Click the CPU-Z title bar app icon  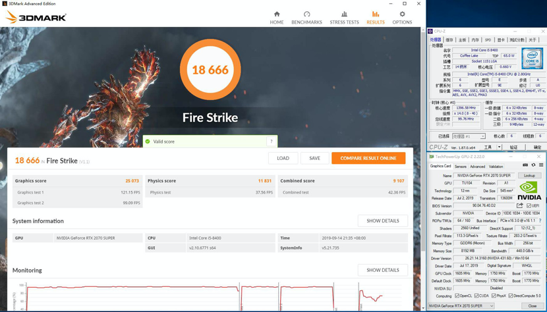pyautogui.click(x=430, y=32)
